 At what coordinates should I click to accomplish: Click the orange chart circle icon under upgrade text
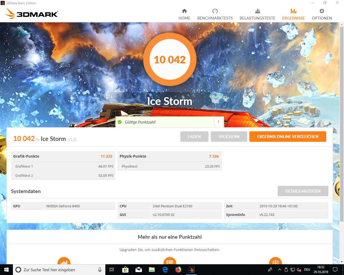coord(64,261)
